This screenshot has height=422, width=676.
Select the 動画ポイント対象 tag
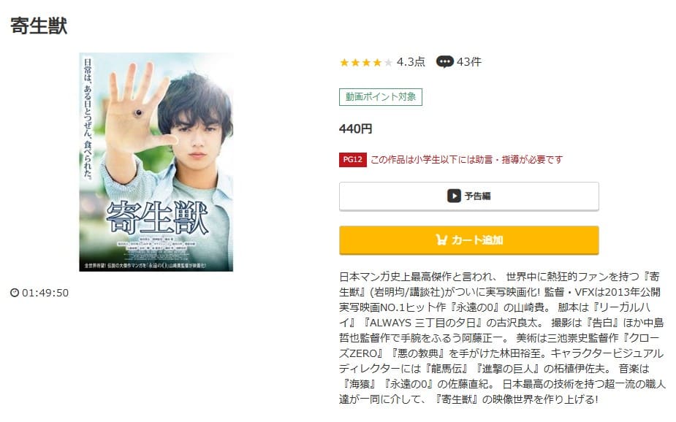(381, 97)
